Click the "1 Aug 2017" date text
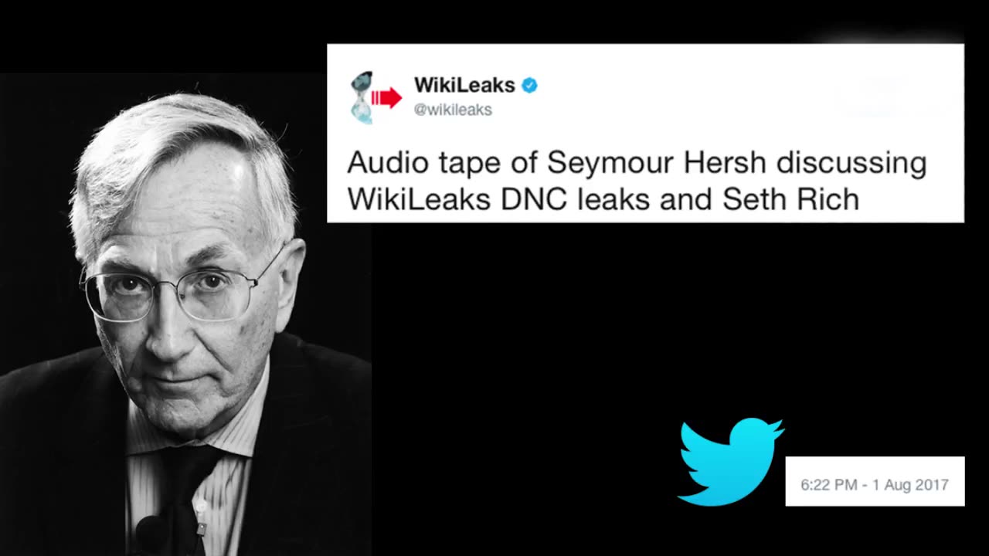This screenshot has height=556, width=989. pyautogui.click(x=910, y=485)
